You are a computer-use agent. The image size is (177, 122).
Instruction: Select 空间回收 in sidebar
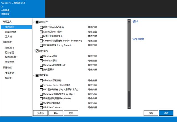[x=16, y=27]
